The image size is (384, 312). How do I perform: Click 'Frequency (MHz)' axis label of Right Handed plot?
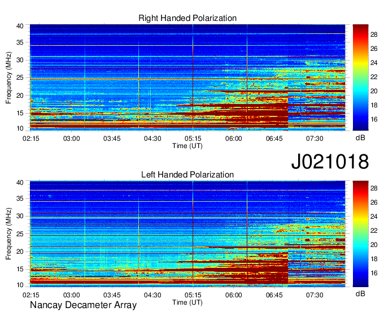click(x=8, y=77)
